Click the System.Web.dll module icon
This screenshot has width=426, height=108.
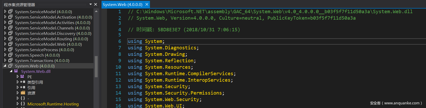pos(16,71)
